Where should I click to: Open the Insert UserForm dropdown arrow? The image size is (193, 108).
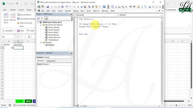(x=45, y=7)
